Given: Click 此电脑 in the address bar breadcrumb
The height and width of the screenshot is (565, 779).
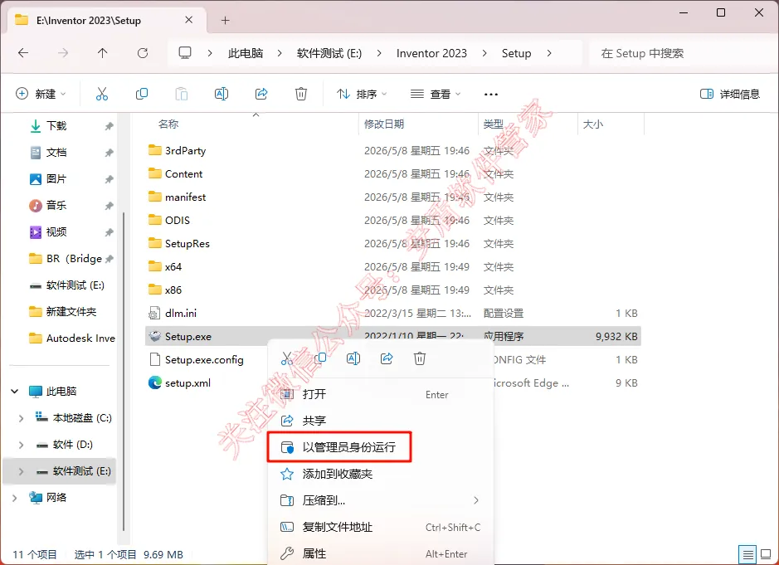Looking at the screenshot, I should tap(246, 53).
